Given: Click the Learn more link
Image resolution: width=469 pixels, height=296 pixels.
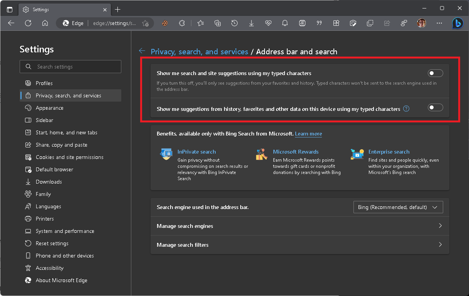Looking at the screenshot, I should pyautogui.click(x=308, y=134).
